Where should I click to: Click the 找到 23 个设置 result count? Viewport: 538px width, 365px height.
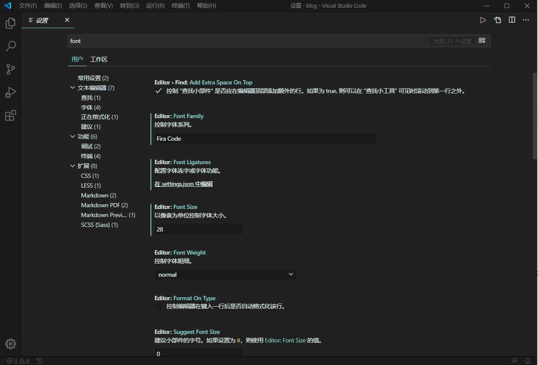click(452, 41)
